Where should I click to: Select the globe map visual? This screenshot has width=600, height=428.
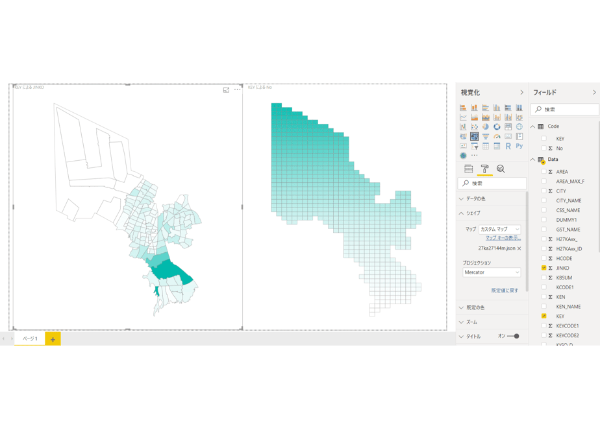tap(519, 126)
